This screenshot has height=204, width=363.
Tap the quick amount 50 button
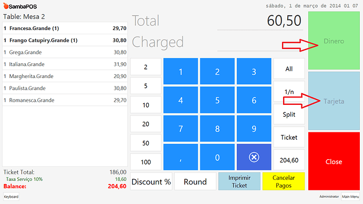146,143
